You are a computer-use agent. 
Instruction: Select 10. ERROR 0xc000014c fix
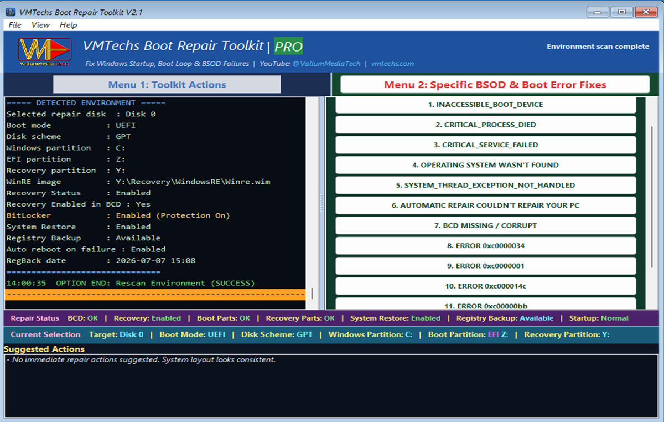pyautogui.click(x=486, y=286)
